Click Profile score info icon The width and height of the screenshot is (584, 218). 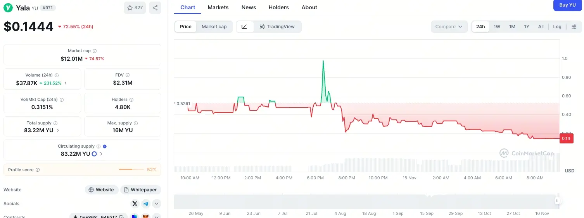point(38,170)
